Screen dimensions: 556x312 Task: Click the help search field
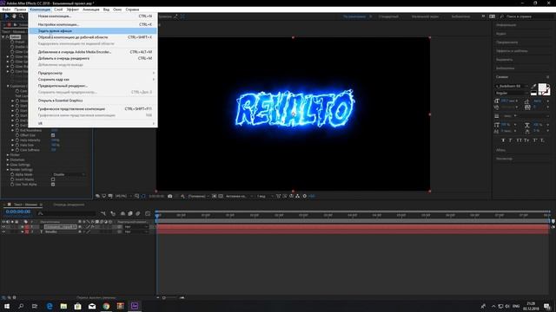pos(526,16)
